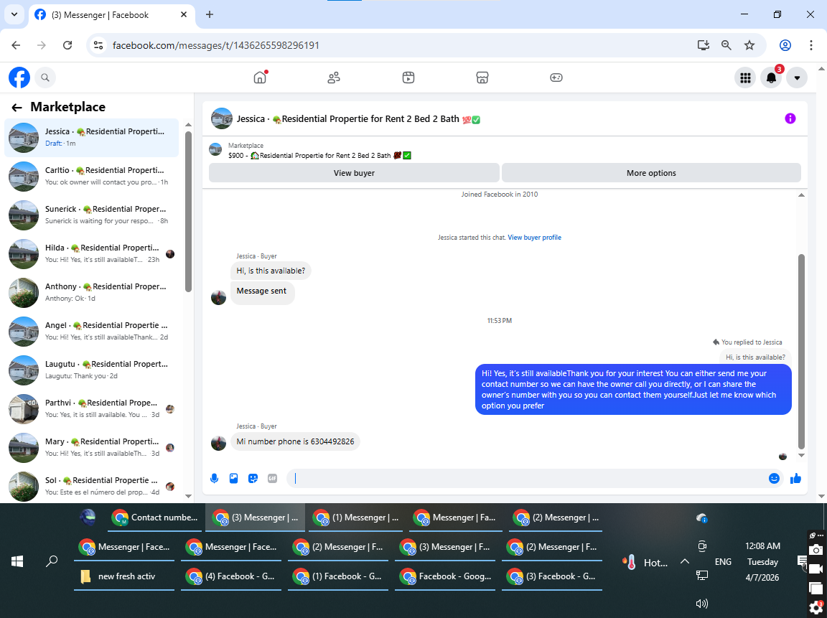
Task: Open the site information icon in address bar
Action: (x=98, y=45)
